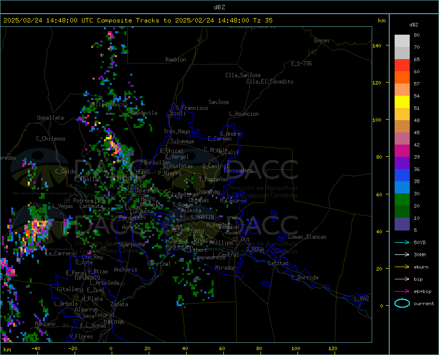Viewport: 439px width, 355px height.
Task: Click the 'L_PAZ' map label
Action: [x=361, y=299]
